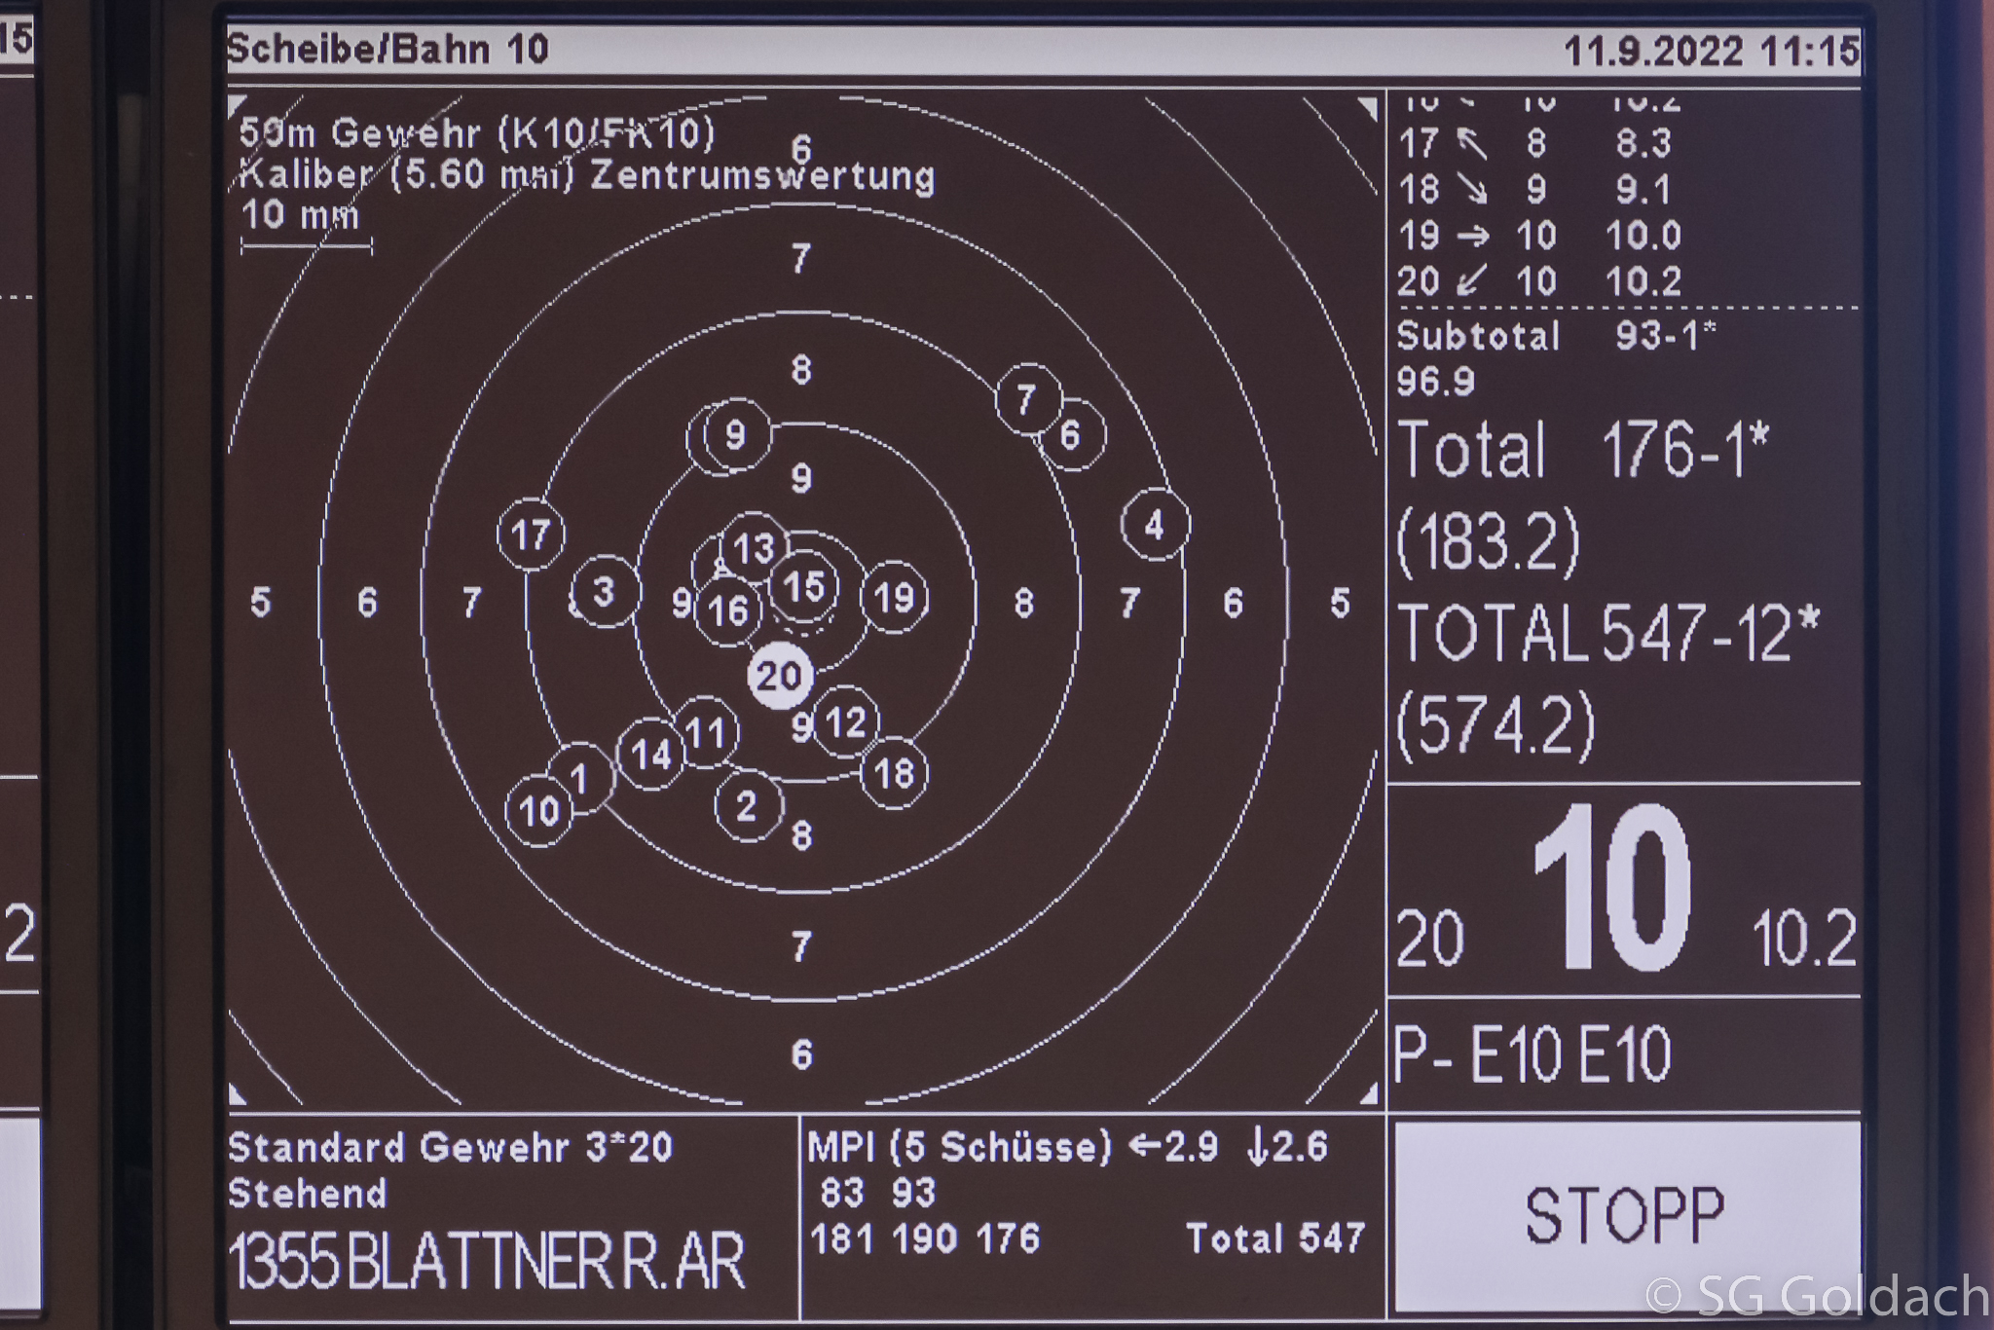Viewport: 1994px width, 1330px height.
Task: Click the TOTAL 547-12* display
Action: pyautogui.click(x=1606, y=634)
